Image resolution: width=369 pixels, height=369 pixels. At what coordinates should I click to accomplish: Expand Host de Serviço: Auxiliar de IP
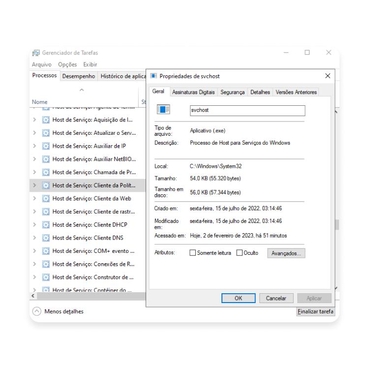[34, 146]
